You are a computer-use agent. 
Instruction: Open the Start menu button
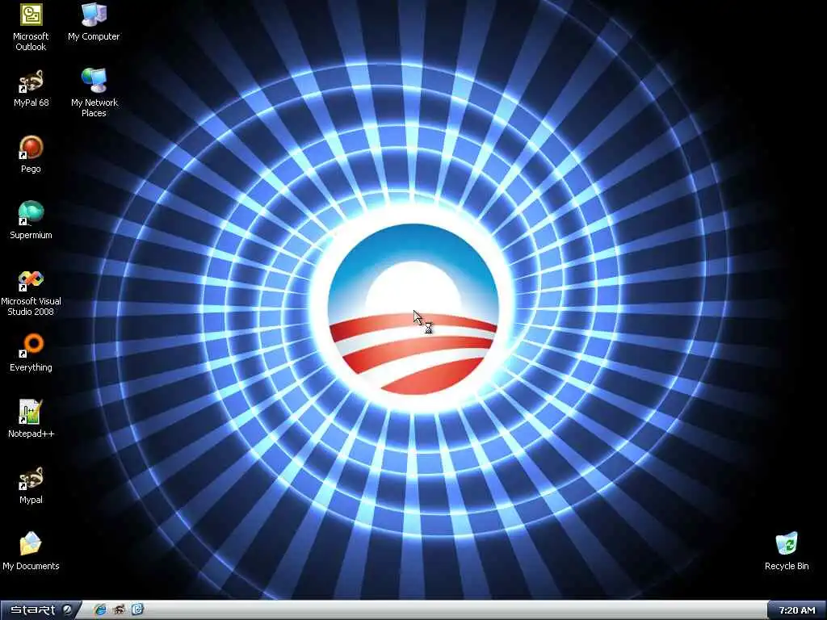pyautogui.click(x=40, y=610)
